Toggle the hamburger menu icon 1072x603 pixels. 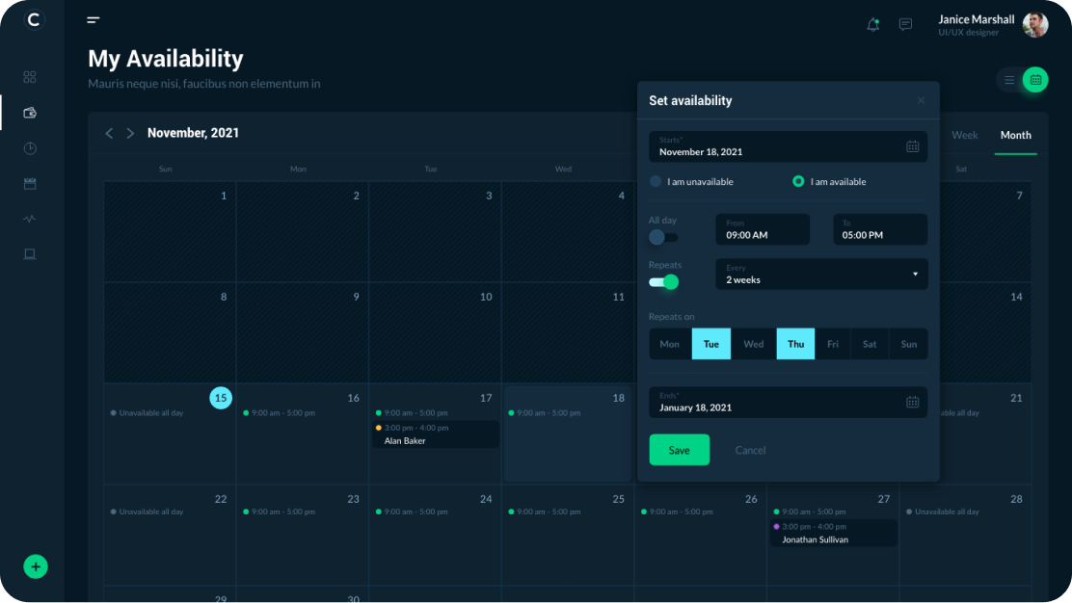point(94,20)
